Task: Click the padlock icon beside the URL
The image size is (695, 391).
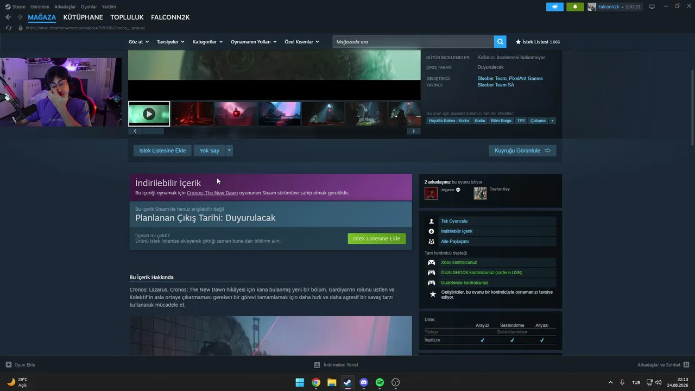Action: (x=21, y=28)
